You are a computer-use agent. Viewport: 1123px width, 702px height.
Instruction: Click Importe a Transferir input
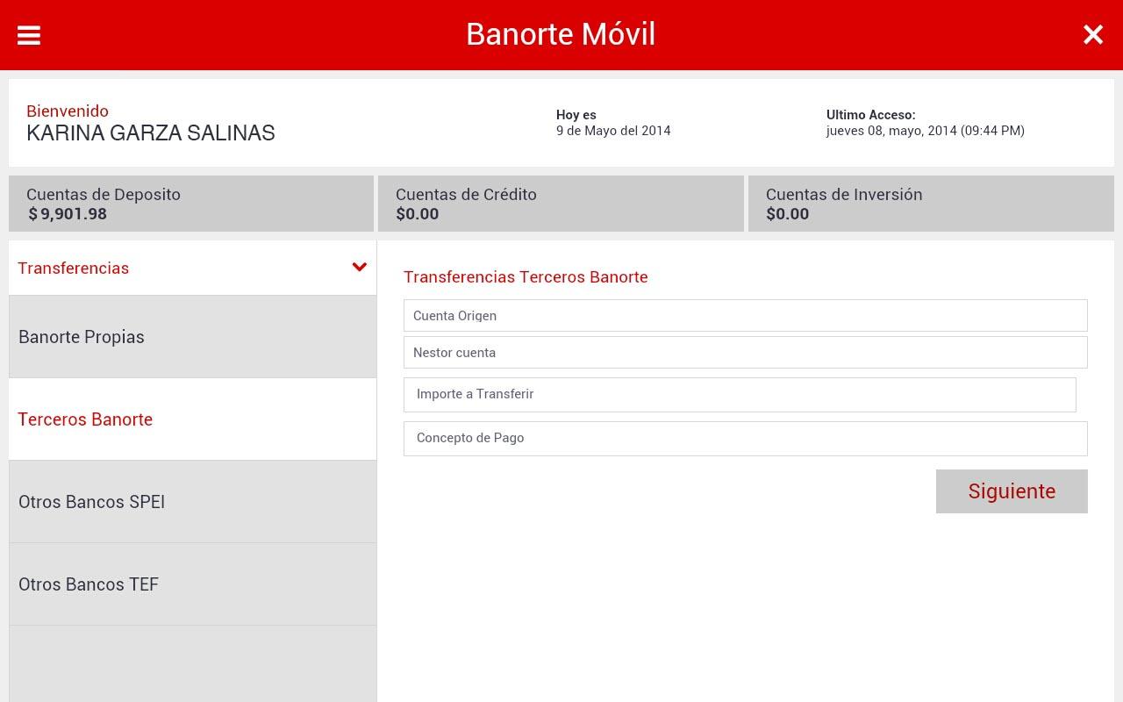(740, 394)
